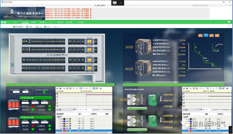Click the forward arrow in green navigation bar

5,22
